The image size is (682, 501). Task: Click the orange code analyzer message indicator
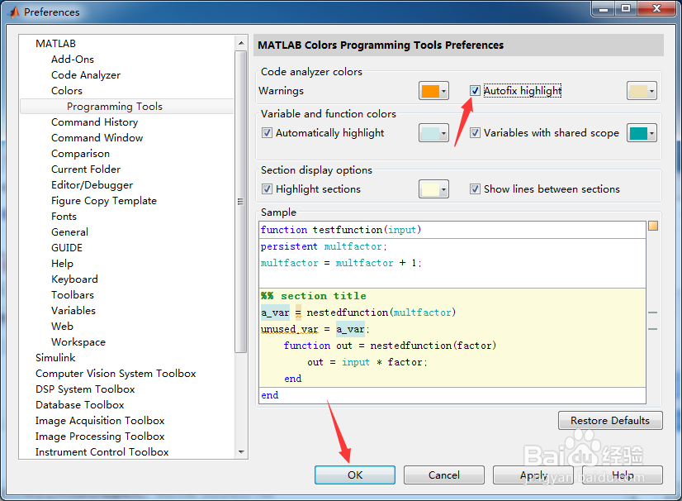point(653,226)
